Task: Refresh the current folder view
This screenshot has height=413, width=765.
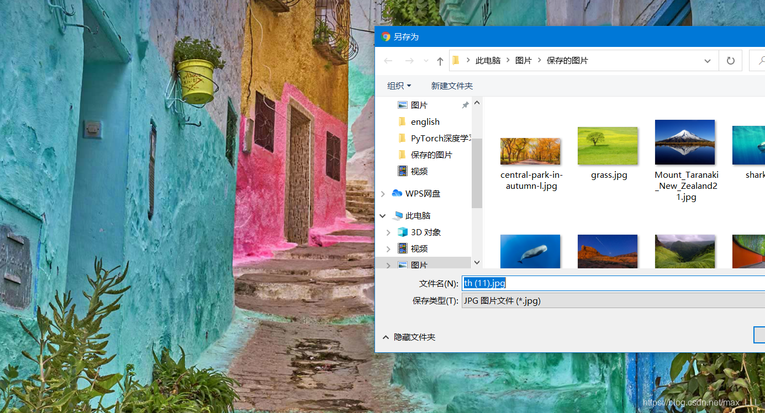Action: (730, 61)
